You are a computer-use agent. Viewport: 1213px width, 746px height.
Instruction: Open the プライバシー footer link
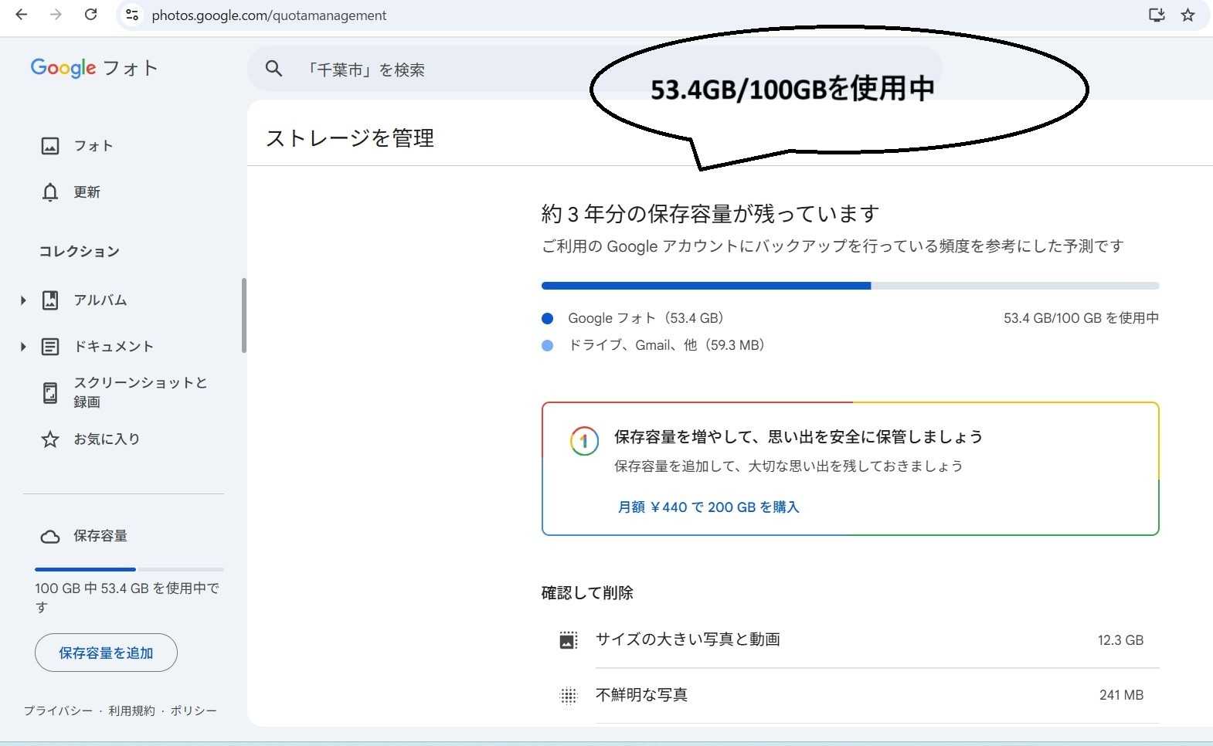pos(58,710)
